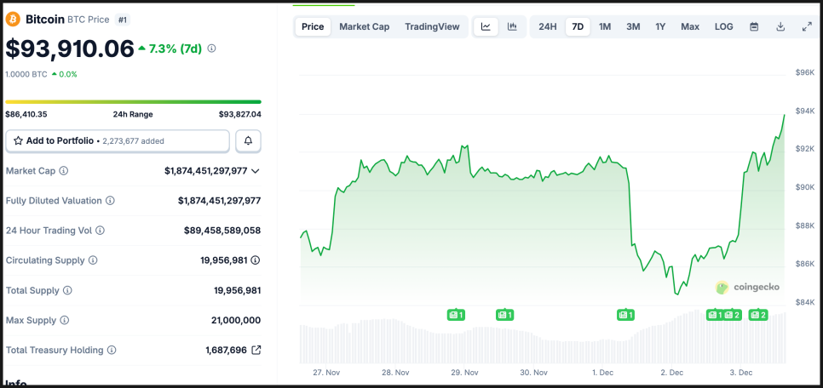This screenshot has width=823, height=388.
Task: Click the info icon beside Market Cap
Action: point(64,171)
